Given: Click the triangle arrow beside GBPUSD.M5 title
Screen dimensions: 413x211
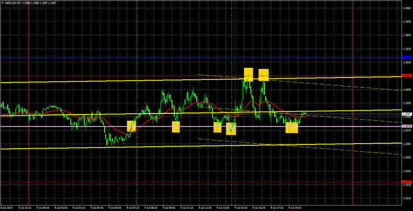Looking at the screenshot, I should click(2, 4).
